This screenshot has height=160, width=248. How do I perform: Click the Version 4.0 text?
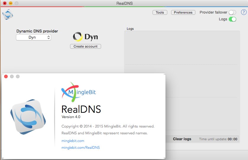pyautogui.click(x=71, y=117)
